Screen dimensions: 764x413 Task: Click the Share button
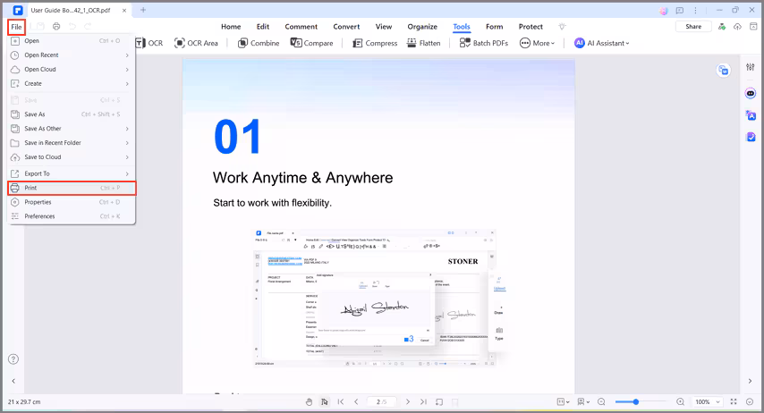693,27
